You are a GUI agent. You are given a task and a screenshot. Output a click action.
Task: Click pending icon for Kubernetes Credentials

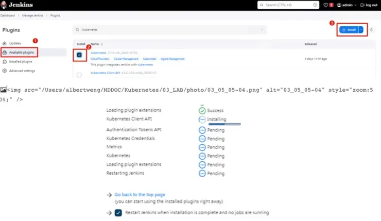coord(202,139)
